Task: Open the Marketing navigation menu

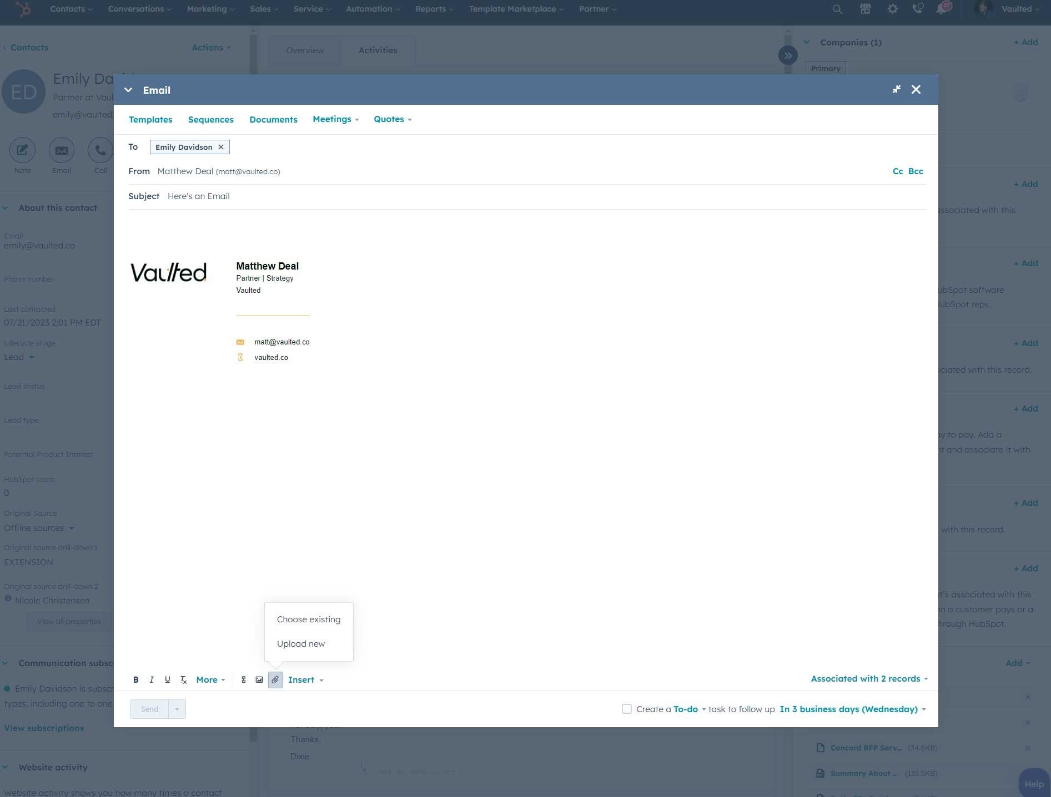Action: (x=211, y=9)
